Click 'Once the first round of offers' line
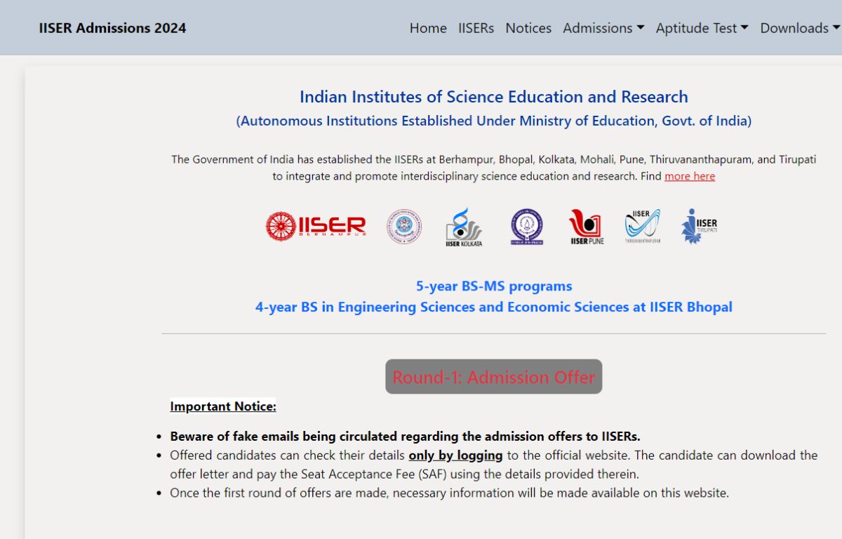Image resolution: width=842 pixels, height=539 pixels. 449,493
